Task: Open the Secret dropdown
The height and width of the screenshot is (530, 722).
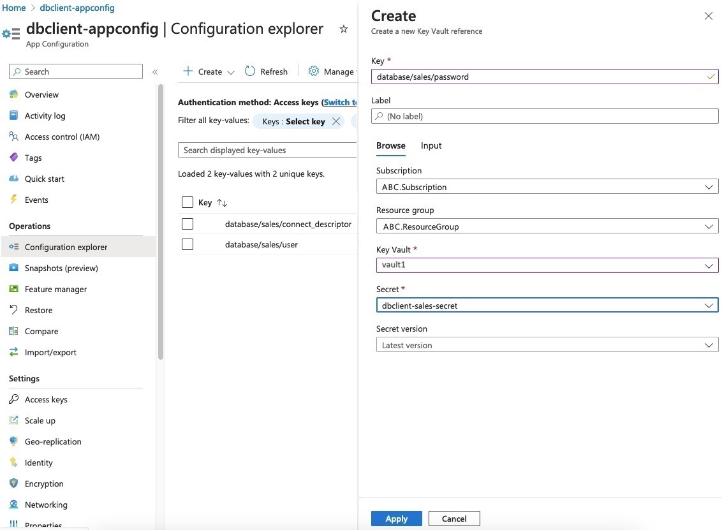Action: tap(547, 305)
